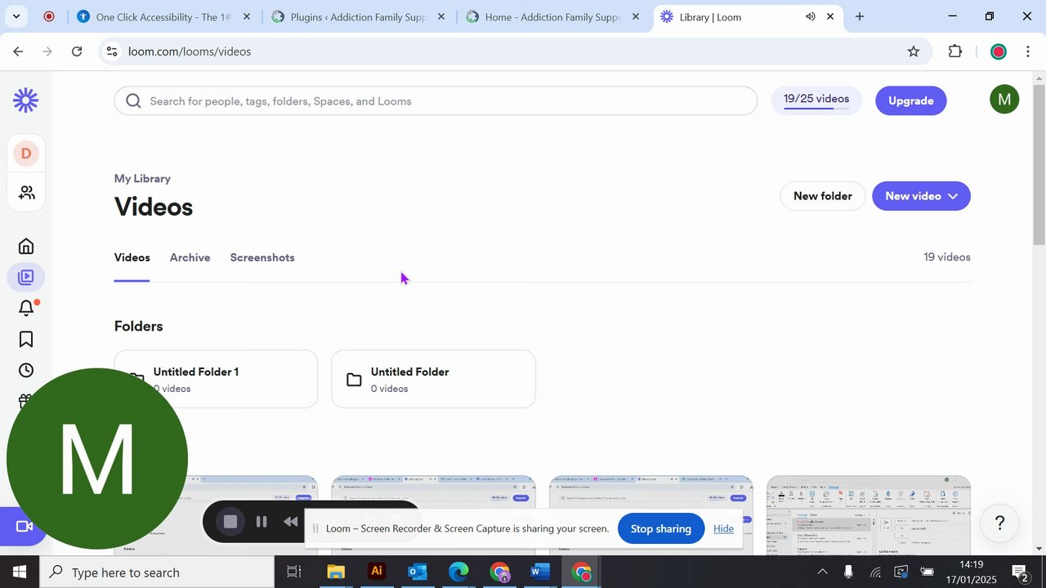1046x588 pixels.
Task: Click the Loom search field
Action: 436,101
